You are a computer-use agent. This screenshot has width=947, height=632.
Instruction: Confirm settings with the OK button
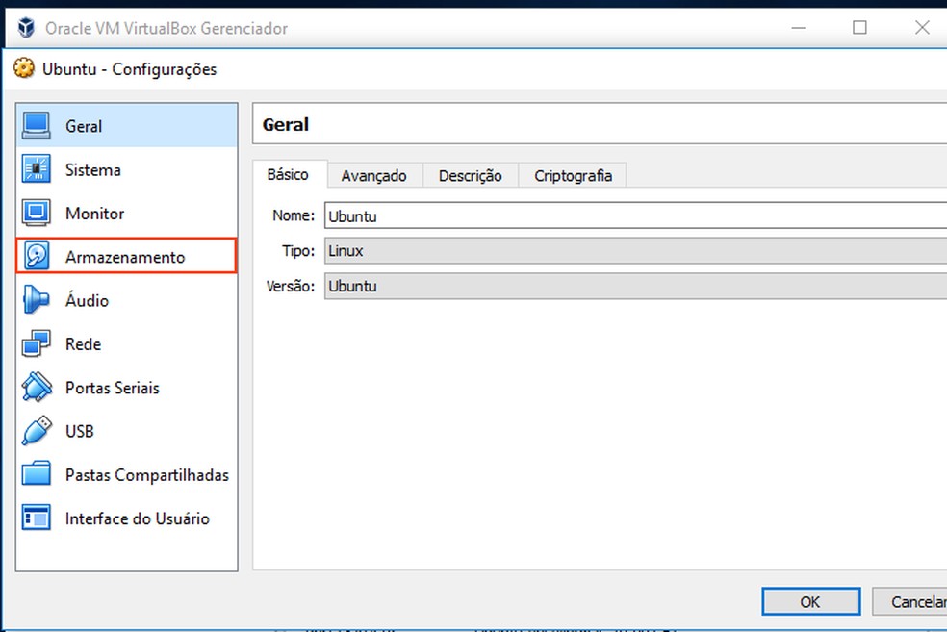click(x=810, y=601)
